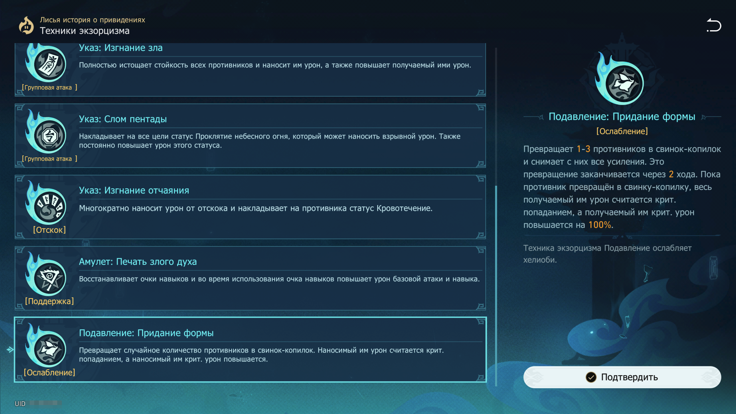The height and width of the screenshot is (414, 736).
Task: Select the Указ: Слом пентады skill icon
Action: click(x=49, y=136)
